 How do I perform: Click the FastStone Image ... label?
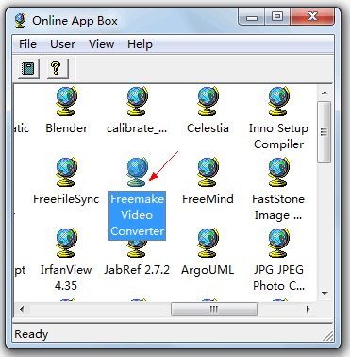[x=278, y=207]
